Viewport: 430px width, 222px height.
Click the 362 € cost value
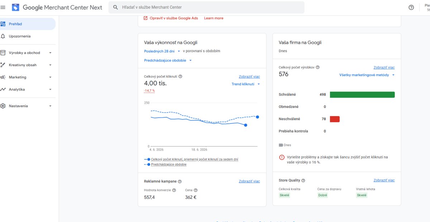(191, 197)
